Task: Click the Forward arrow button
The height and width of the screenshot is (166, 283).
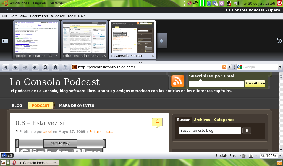Action: click(x=25, y=67)
